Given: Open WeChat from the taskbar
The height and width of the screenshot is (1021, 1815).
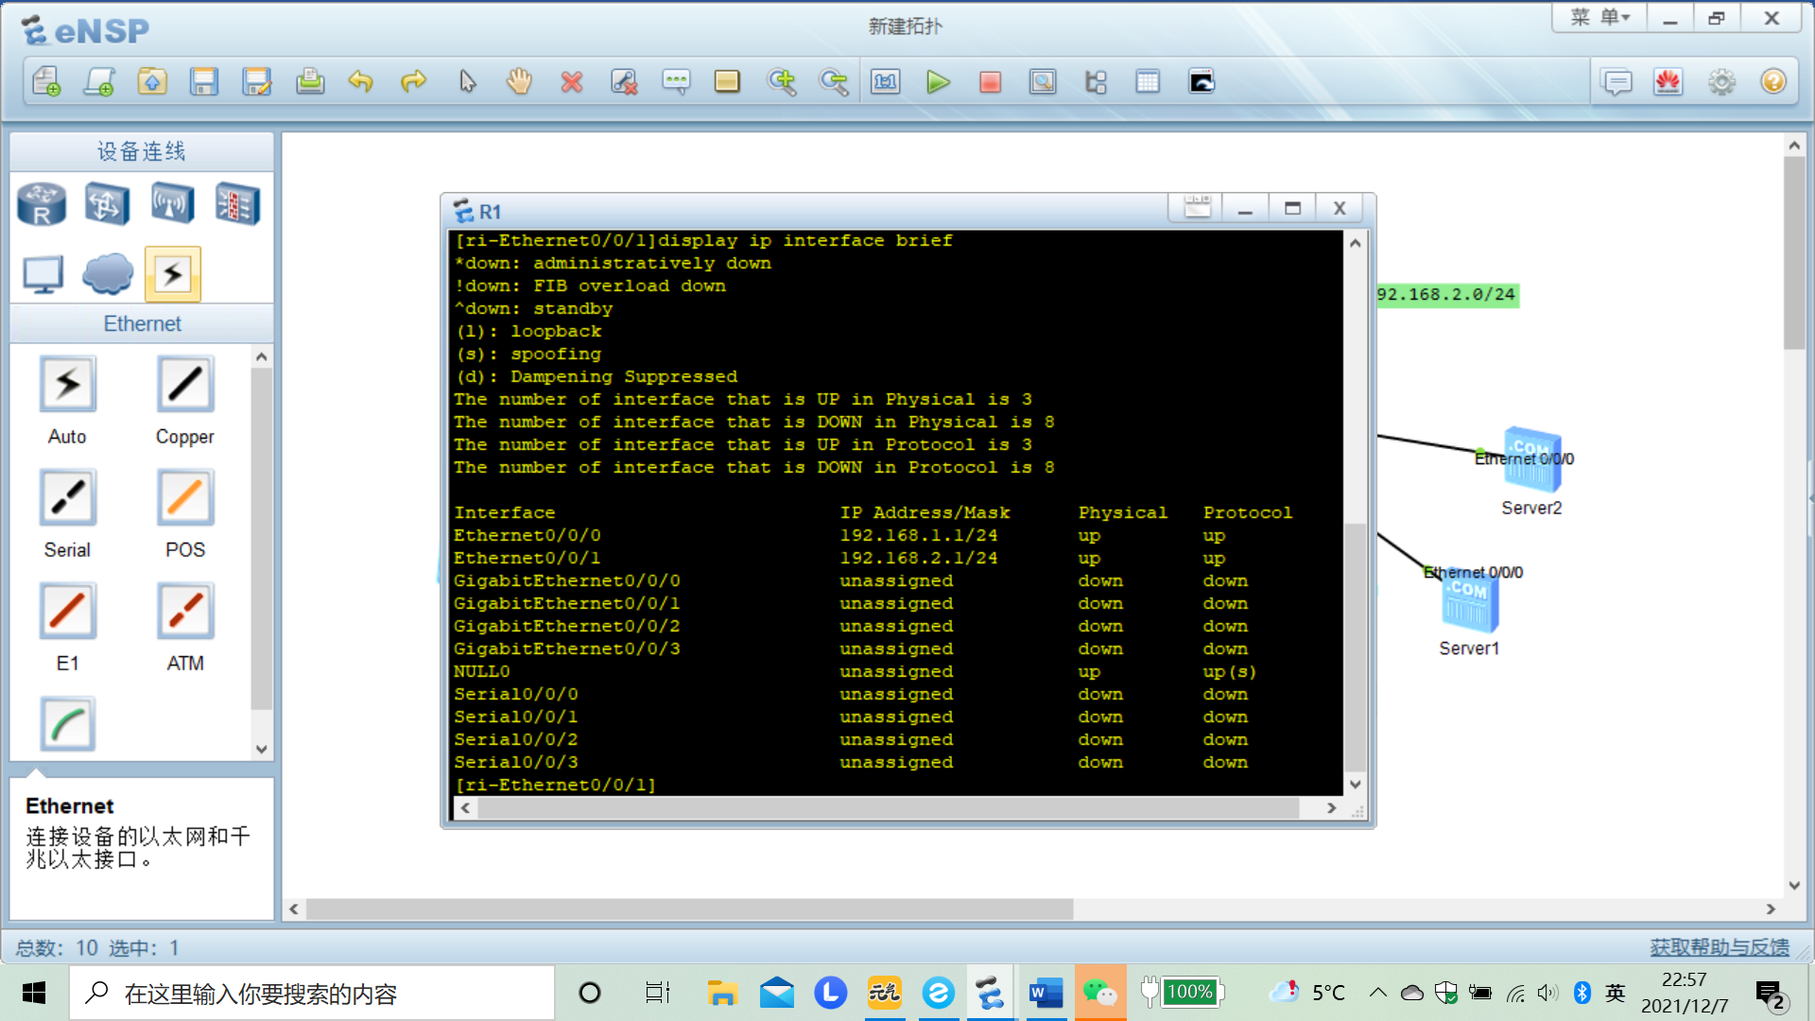Looking at the screenshot, I should point(1099,993).
